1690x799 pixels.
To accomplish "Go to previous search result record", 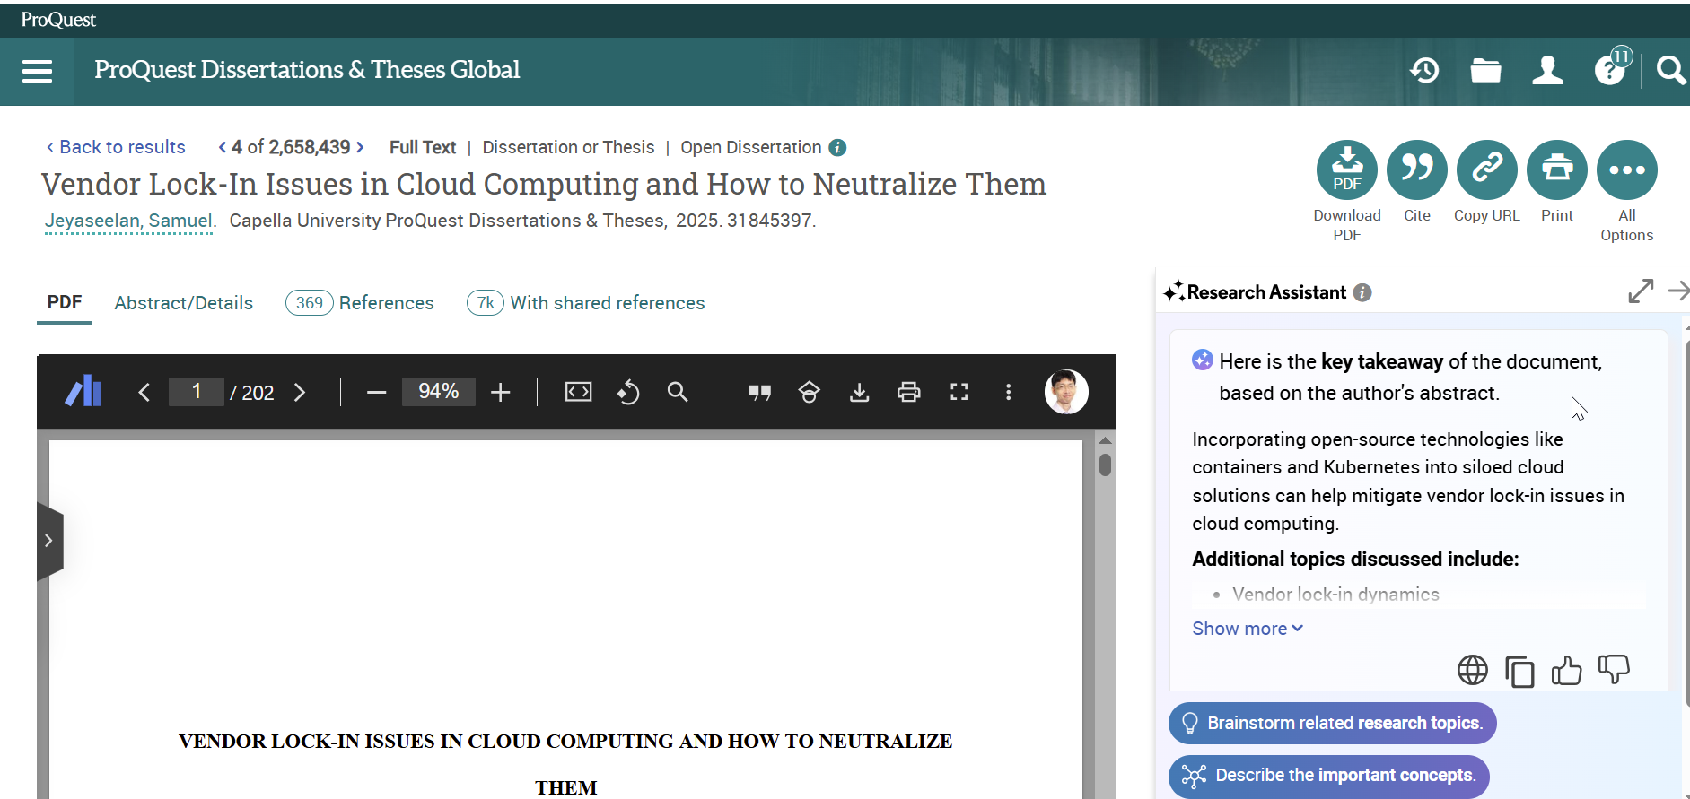I will [223, 147].
